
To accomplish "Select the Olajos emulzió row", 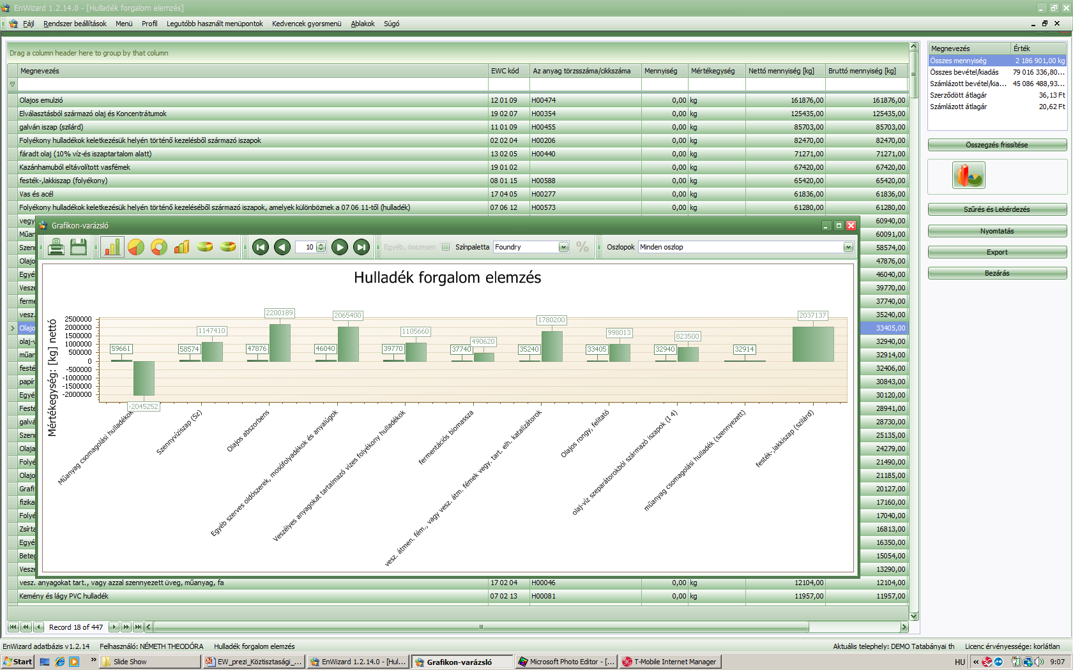I will [x=457, y=100].
